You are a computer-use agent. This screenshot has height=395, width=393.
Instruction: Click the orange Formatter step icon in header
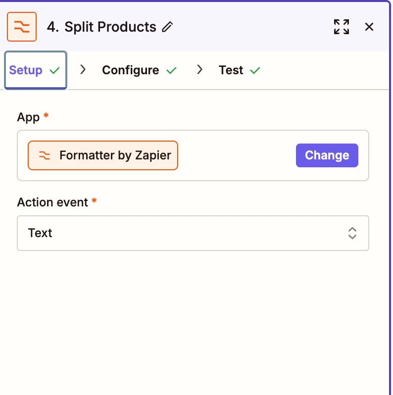point(22,27)
